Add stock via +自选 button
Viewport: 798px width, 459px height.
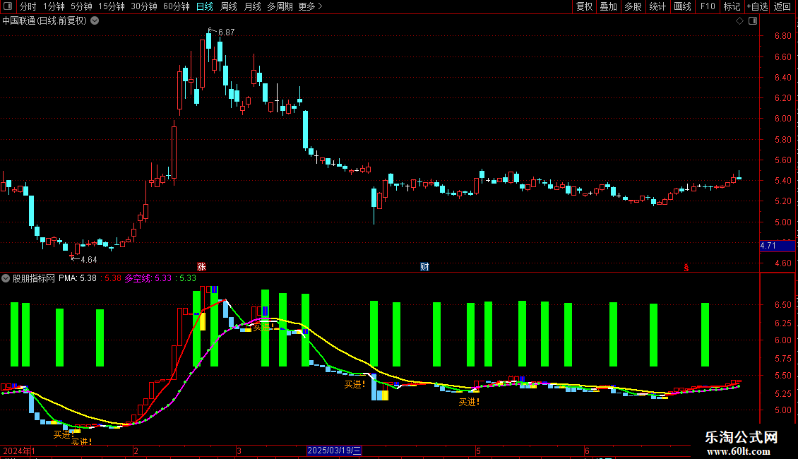tap(757, 6)
